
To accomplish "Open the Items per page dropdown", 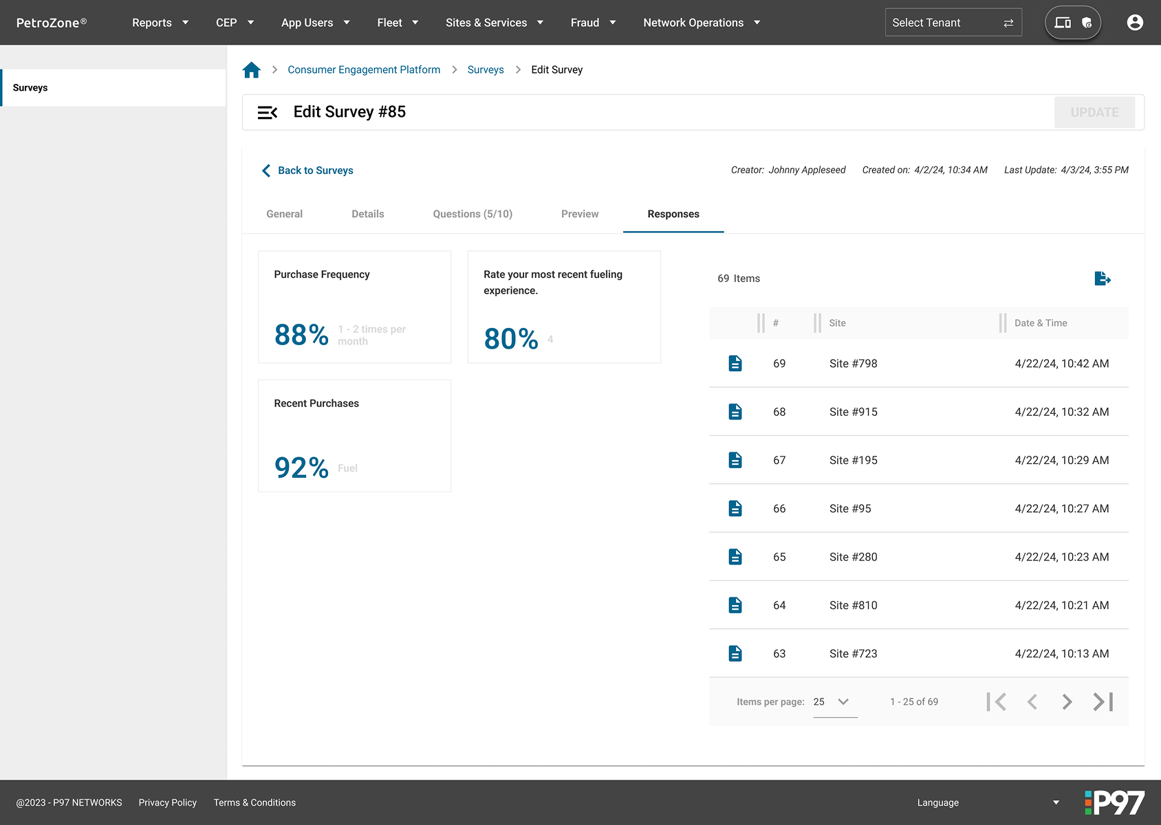I will [x=834, y=702].
